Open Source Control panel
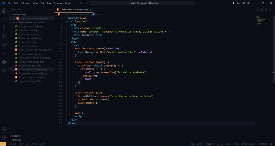Viewport: 275px width, 146px height. tap(4, 27)
